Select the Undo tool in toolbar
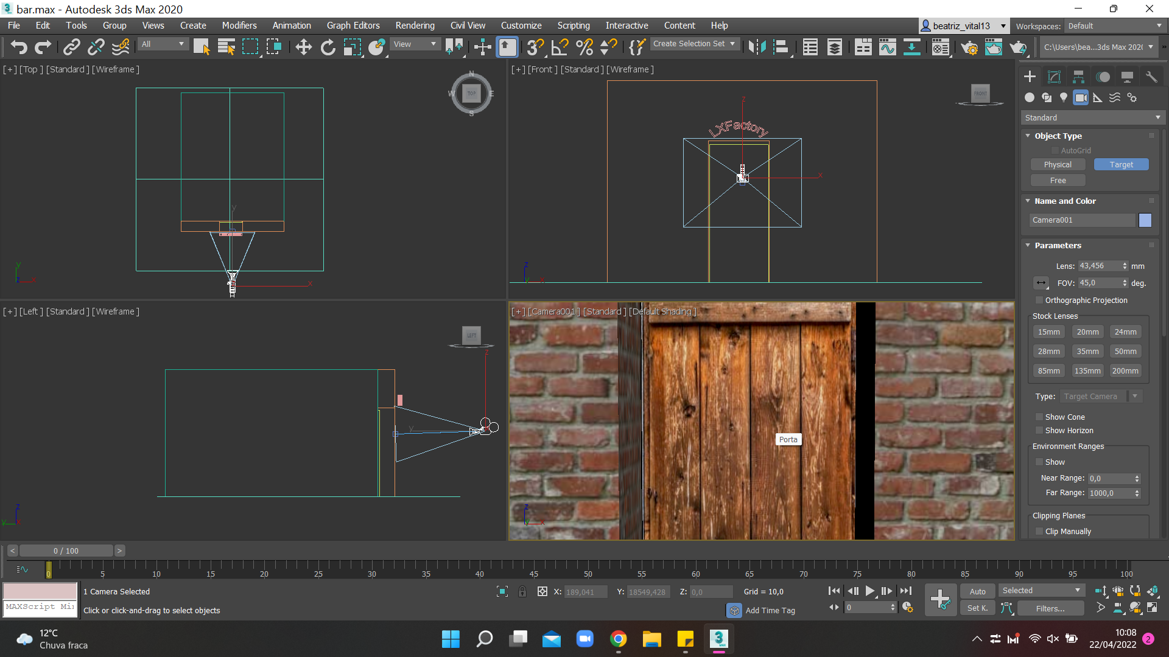Image resolution: width=1169 pixels, height=657 pixels. pyautogui.click(x=18, y=46)
